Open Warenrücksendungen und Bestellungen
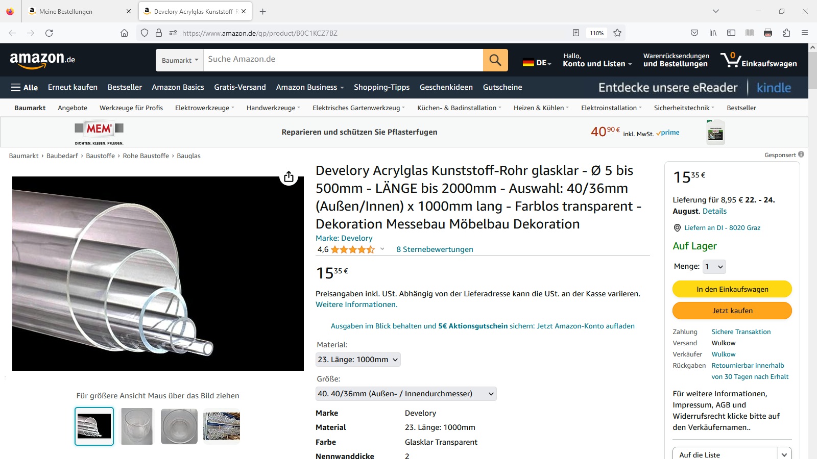 pos(676,60)
